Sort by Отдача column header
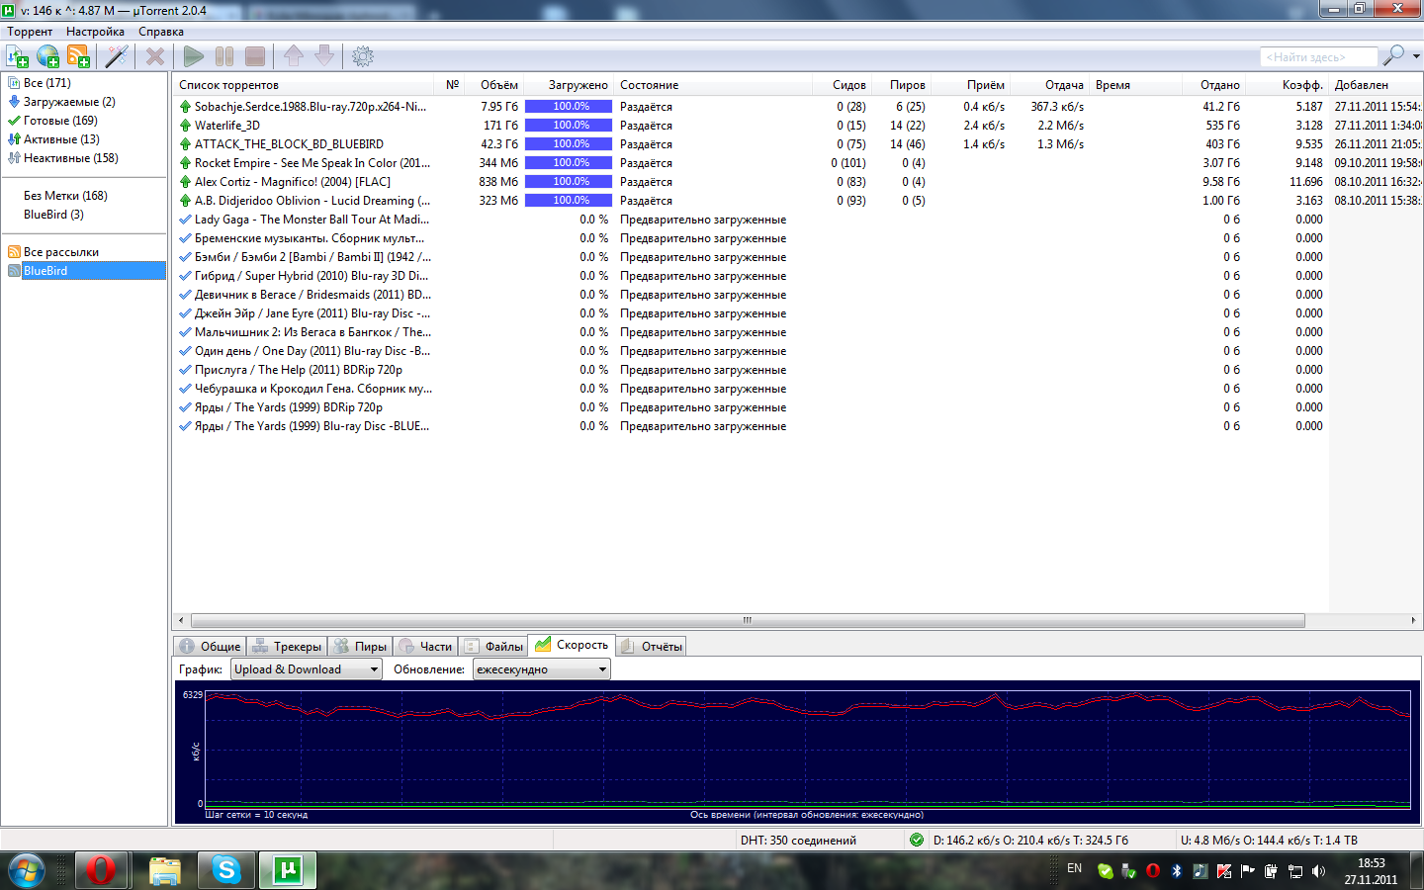This screenshot has width=1424, height=890. (1050, 85)
